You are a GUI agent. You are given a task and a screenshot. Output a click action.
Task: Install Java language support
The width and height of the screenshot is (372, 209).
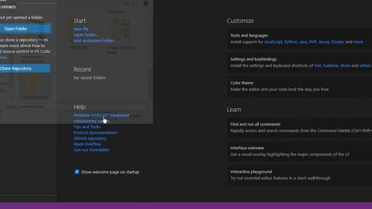pos(303,42)
